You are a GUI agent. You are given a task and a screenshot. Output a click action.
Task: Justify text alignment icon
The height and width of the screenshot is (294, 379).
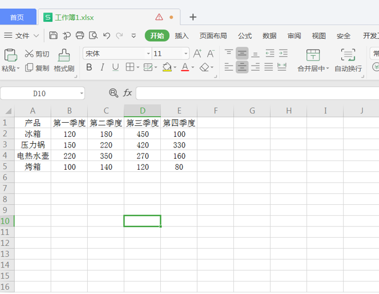click(269, 67)
